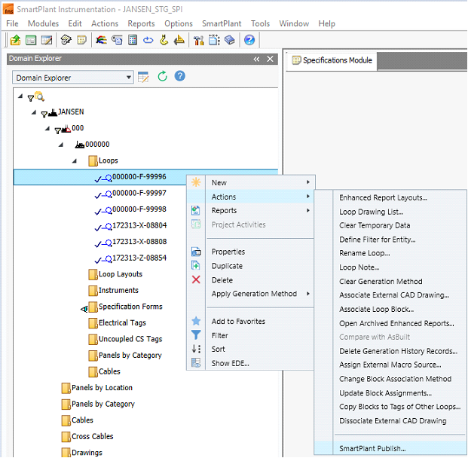Screen dimensions: 468x458
Task: Click the Domain Explorer help question icon
Action: point(180,77)
